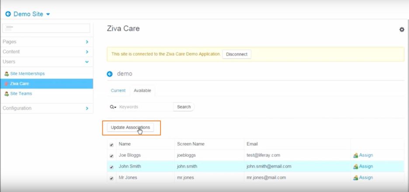Screen dimensions: 409x192
Task: Click the Ziva Care sidebar icon
Action: point(7,84)
